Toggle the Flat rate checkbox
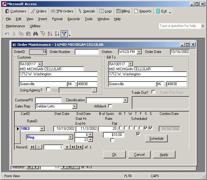207x180 pixels. (112, 140)
